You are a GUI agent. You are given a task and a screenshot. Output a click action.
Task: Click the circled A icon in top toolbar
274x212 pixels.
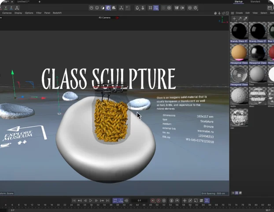(x=195, y=8)
